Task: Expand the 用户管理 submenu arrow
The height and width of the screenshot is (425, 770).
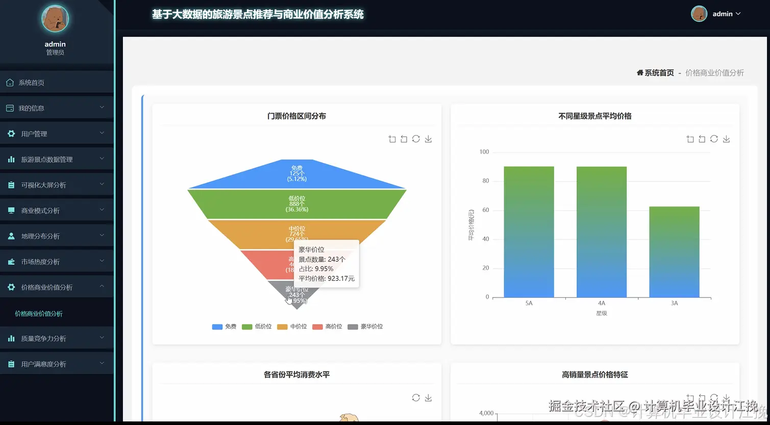Action: point(102,132)
